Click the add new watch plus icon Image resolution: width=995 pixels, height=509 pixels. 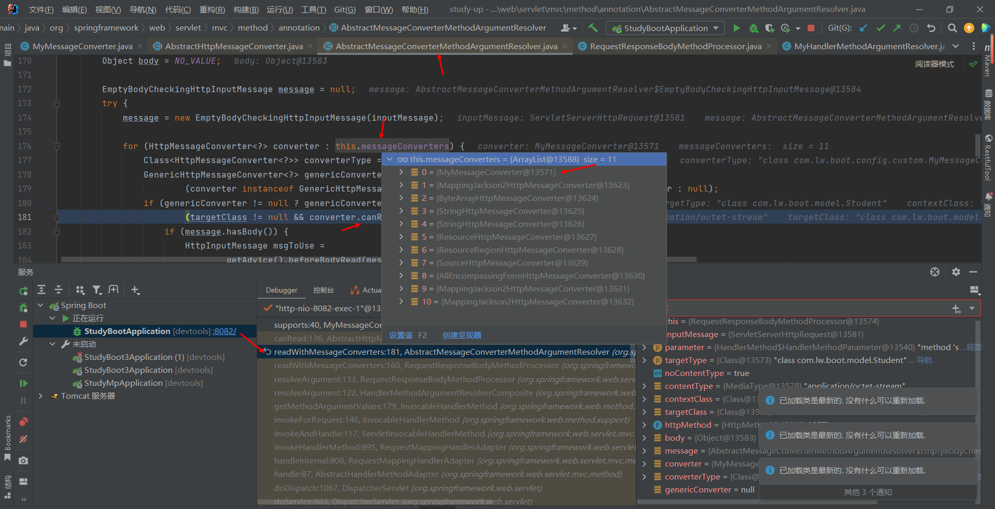[957, 309]
